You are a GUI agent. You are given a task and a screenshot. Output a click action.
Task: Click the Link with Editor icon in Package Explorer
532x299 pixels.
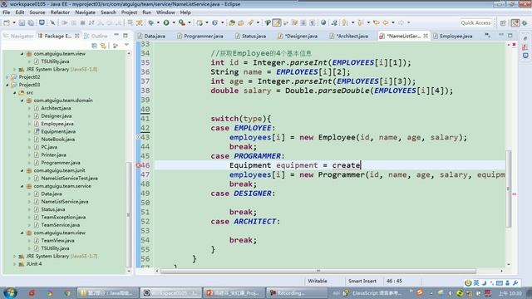[x=103, y=46]
